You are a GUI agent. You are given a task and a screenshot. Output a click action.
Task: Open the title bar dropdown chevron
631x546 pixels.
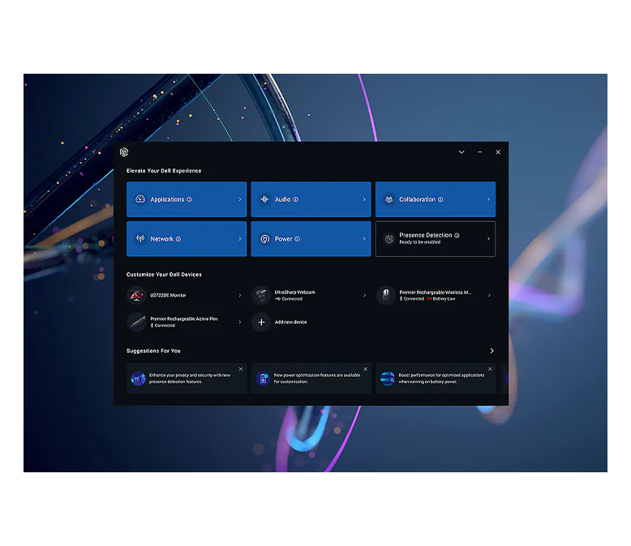[x=461, y=152]
